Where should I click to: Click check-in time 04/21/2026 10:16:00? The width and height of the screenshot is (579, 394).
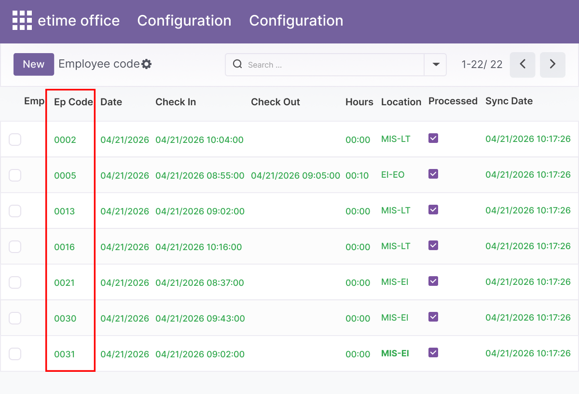[199, 247]
